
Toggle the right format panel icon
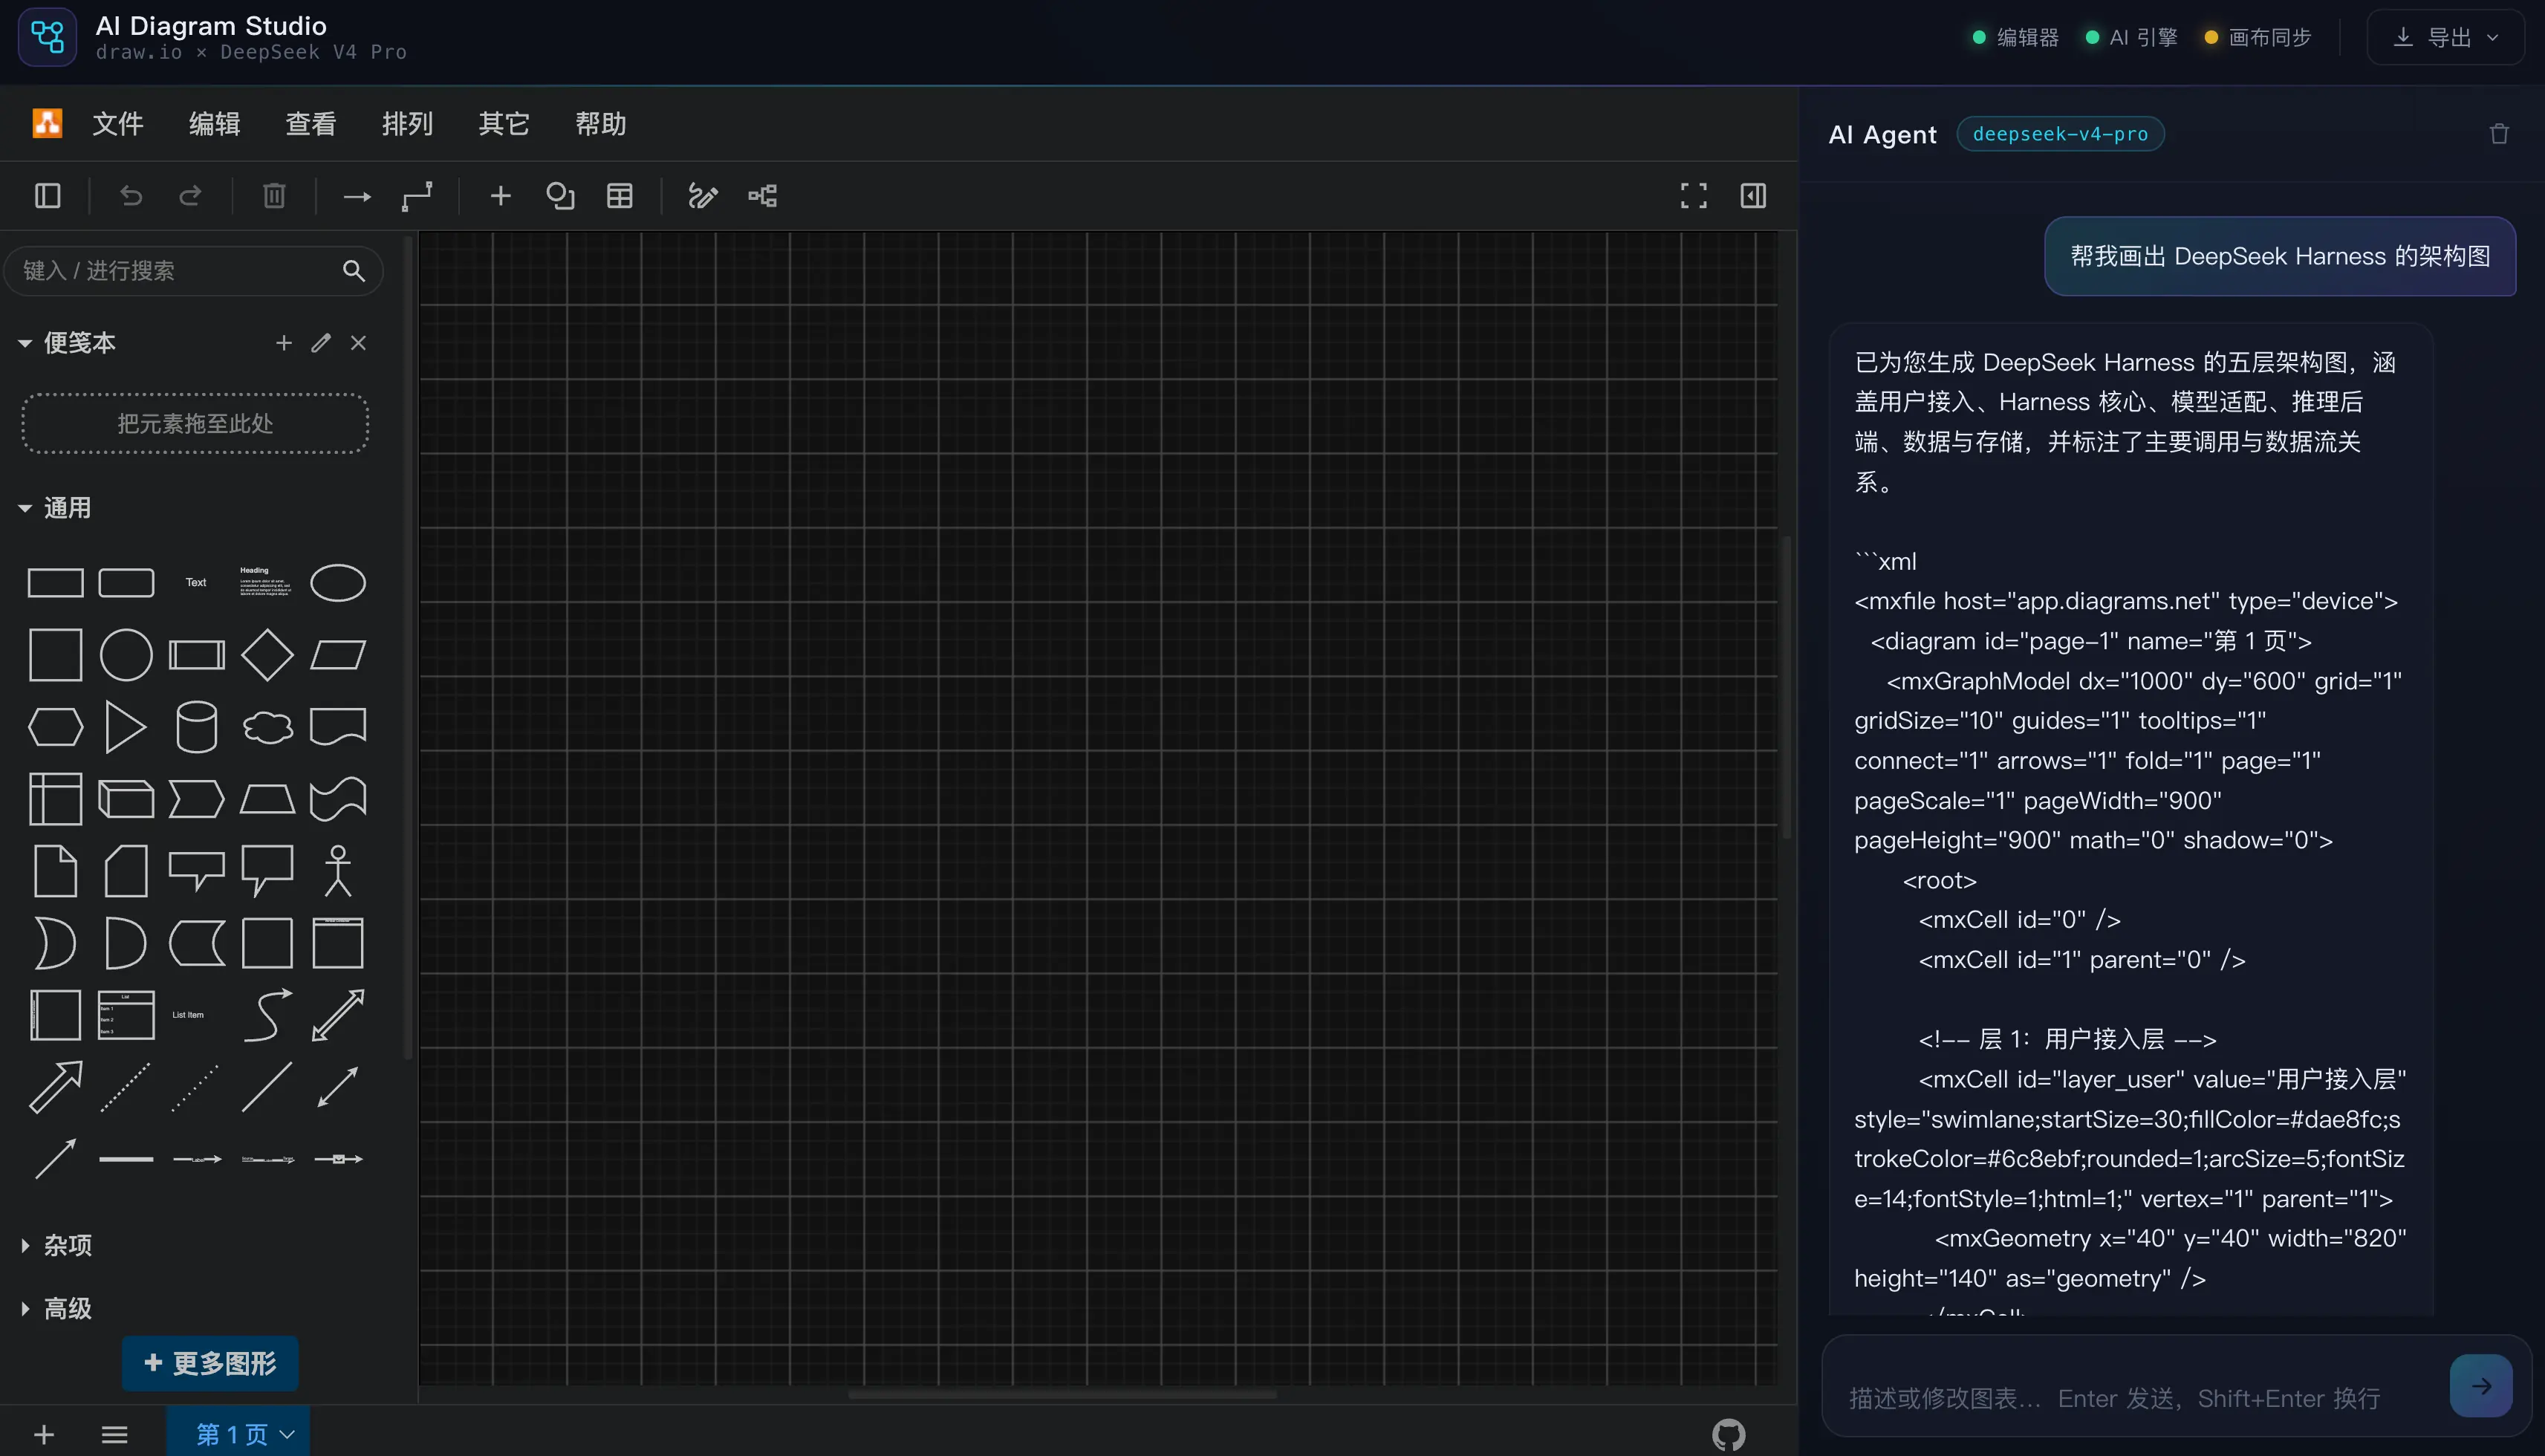[1753, 196]
